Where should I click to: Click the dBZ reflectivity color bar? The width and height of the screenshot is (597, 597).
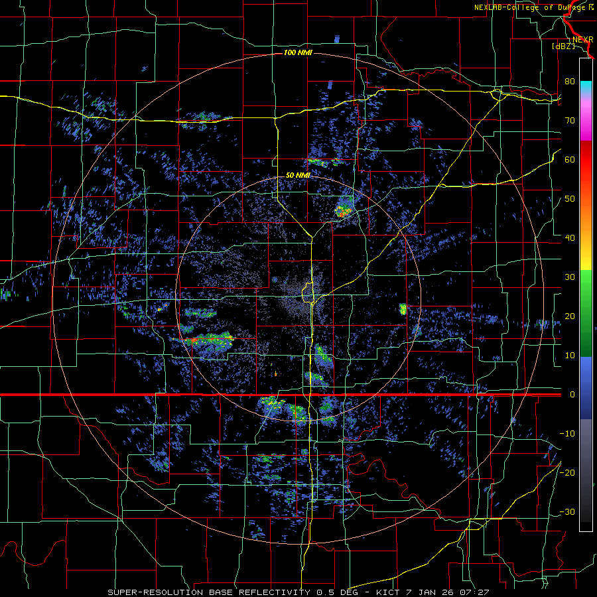(x=586, y=295)
